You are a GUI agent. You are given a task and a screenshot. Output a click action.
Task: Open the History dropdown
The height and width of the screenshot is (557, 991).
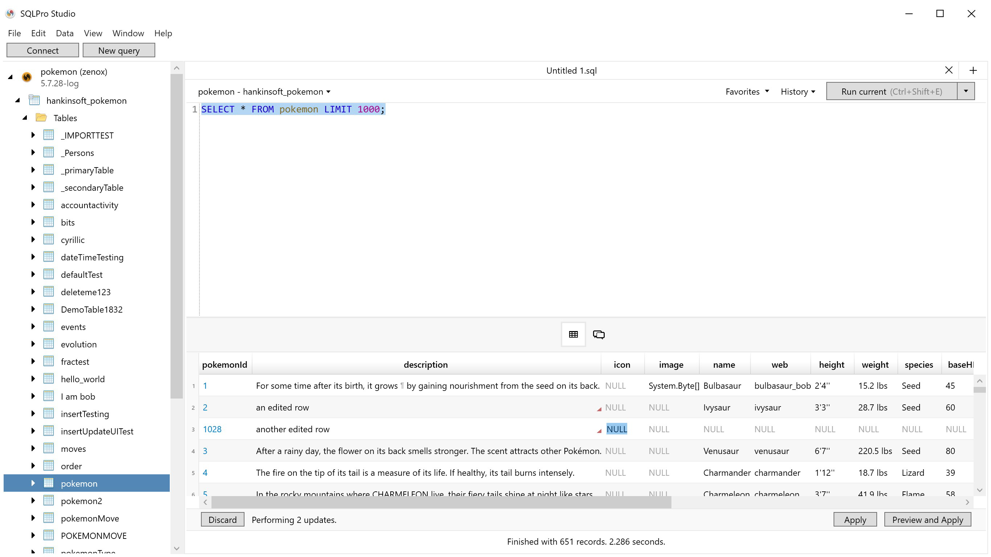(x=798, y=91)
